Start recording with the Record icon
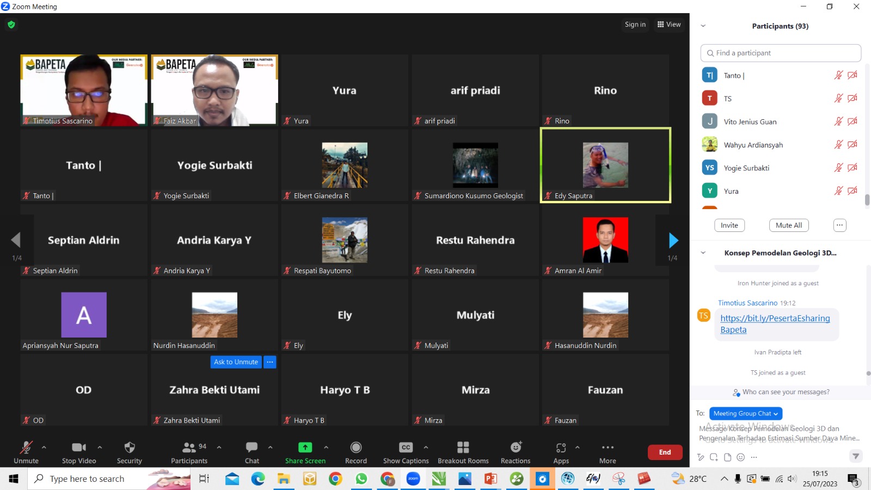The height and width of the screenshot is (490, 871). (355, 448)
